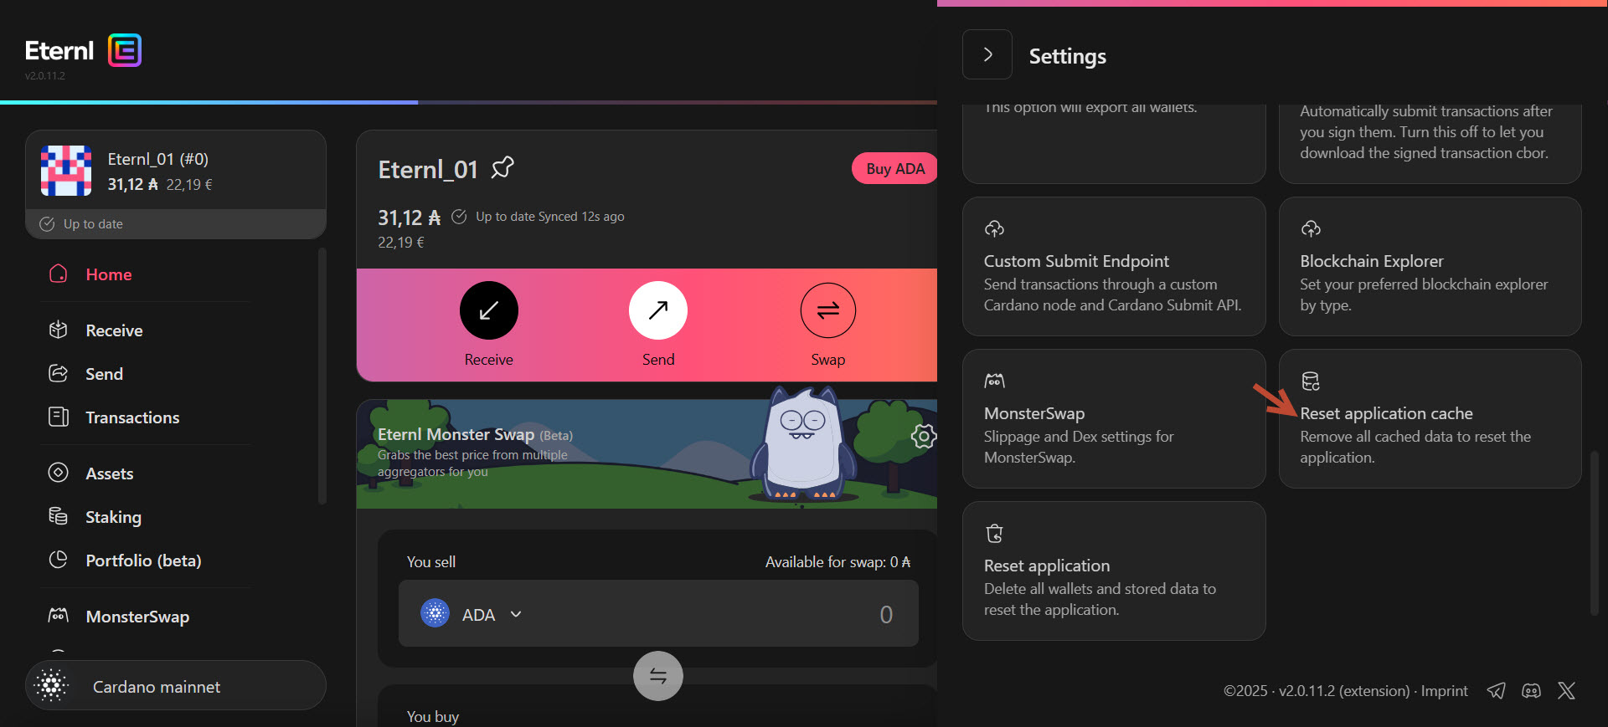Image resolution: width=1608 pixels, height=727 pixels.
Task: Open the Discord icon link in footer
Action: click(1531, 690)
